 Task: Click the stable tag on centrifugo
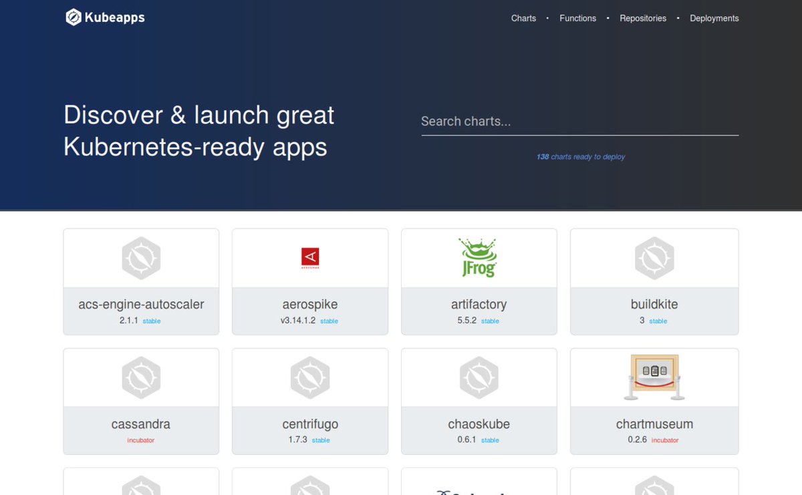coord(321,441)
